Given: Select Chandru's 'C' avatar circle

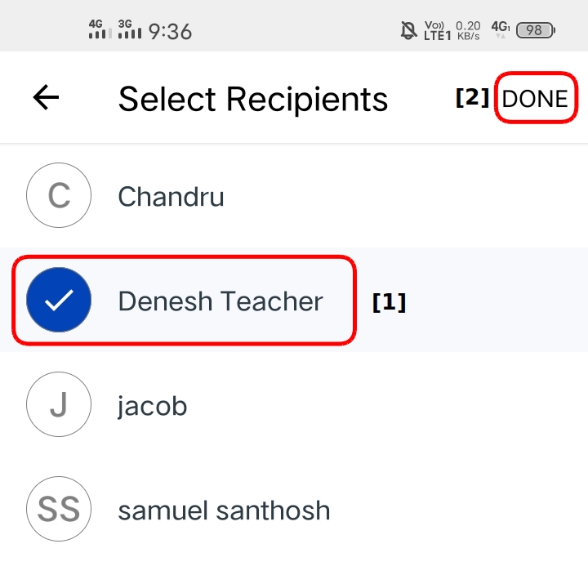Looking at the screenshot, I should coord(59,196).
